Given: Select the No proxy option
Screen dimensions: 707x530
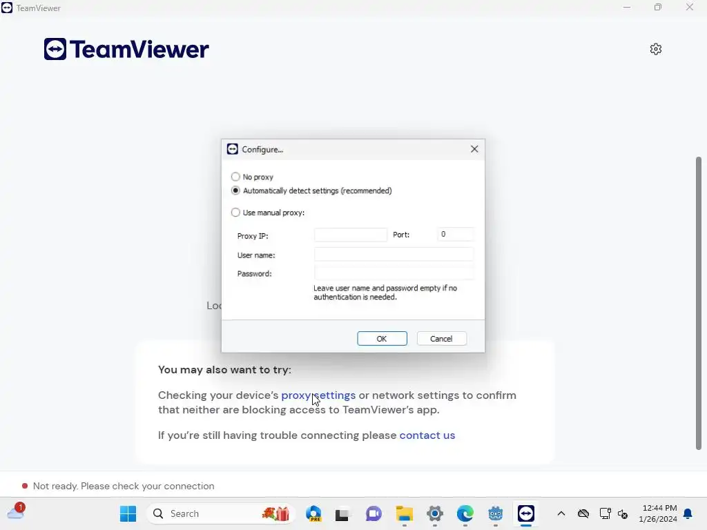Looking at the screenshot, I should tap(252, 177).
